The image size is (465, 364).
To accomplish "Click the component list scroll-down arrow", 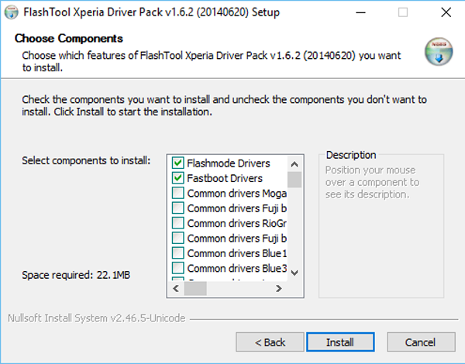I will (294, 273).
